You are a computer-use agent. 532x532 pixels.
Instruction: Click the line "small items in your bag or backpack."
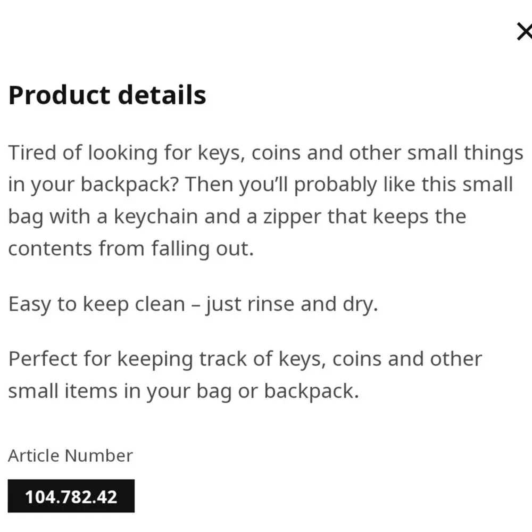[184, 391]
